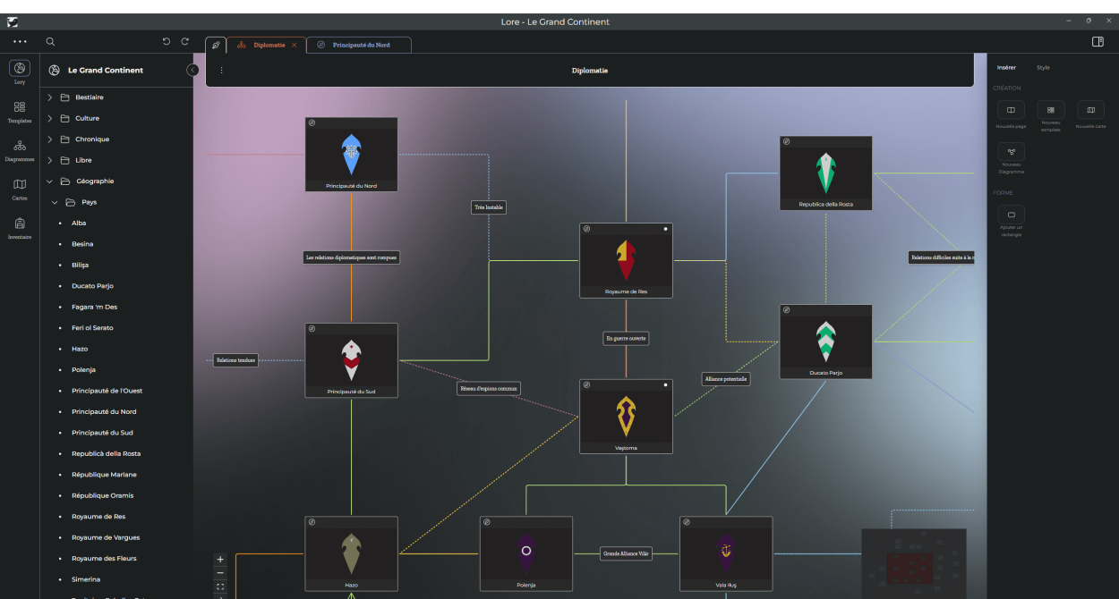Toggle fit-to-screen view of the diagram
Image resolution: width=1119 pixels, height=599 pixels.
click(x=221, y=586)
